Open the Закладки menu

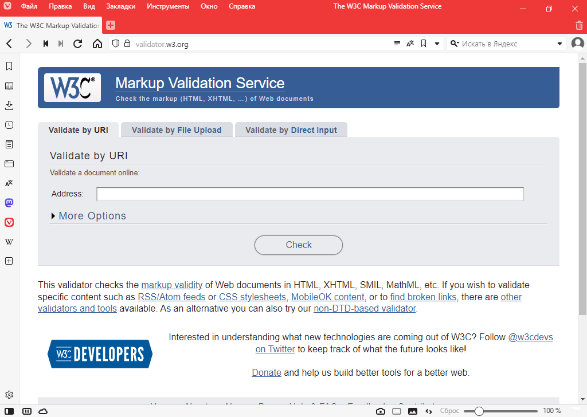[120, 6]
